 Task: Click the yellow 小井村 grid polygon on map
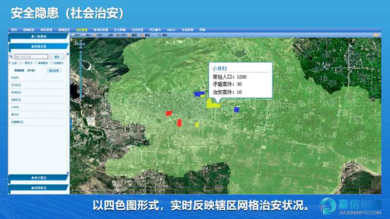point(212,103)
